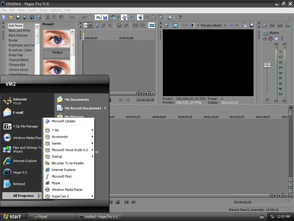
Task: Click the Cut scissors icon
Action: (x=48, y=18)
